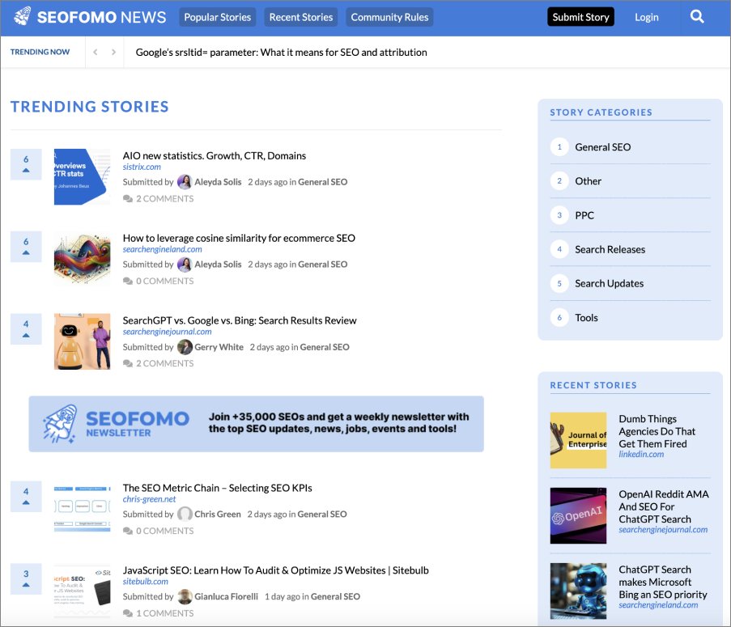This screenshot has height=627, width=731.
Task: Select Search Updates category
Action: [609, 284]
